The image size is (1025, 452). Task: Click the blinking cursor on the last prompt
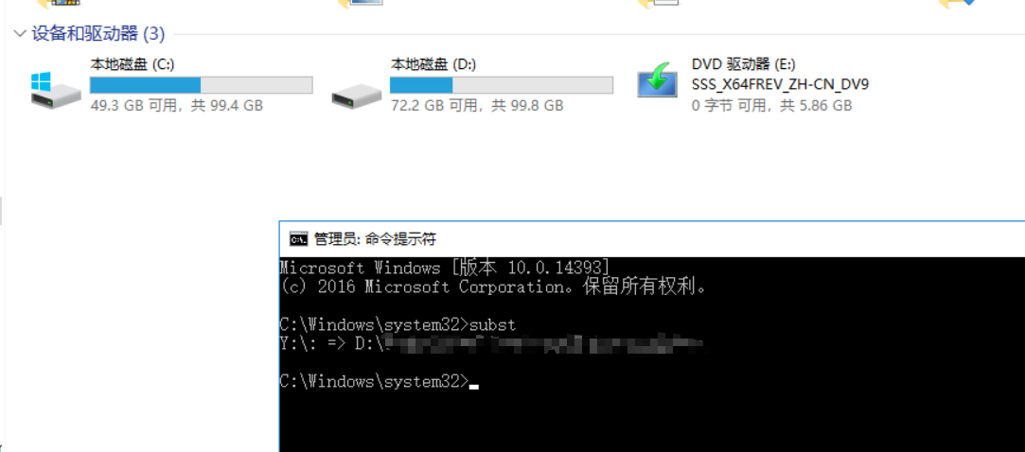(x=474, y=387)
